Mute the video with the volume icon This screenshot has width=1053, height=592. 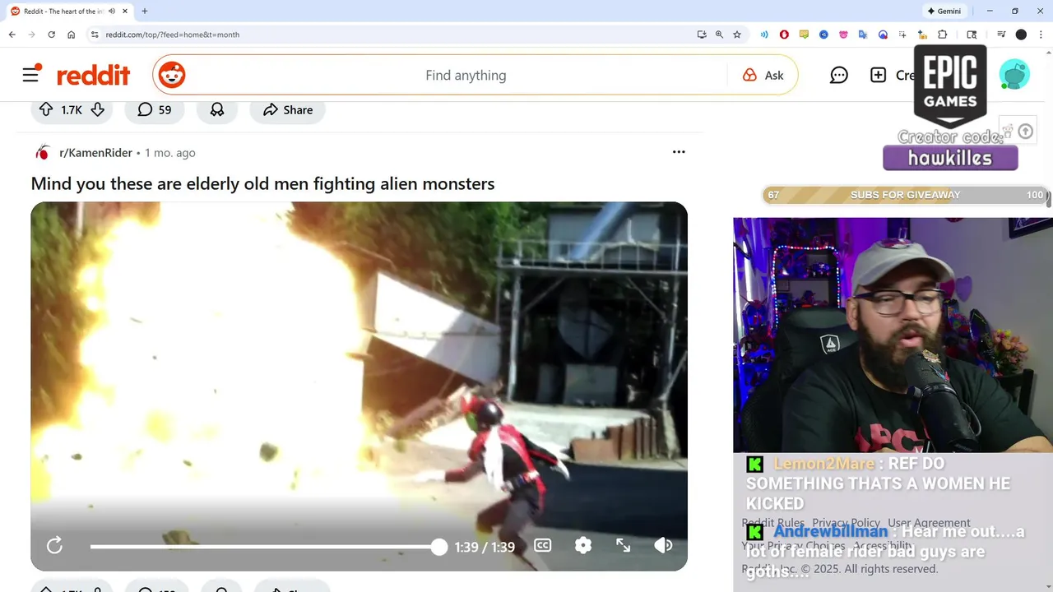[663, 545]
